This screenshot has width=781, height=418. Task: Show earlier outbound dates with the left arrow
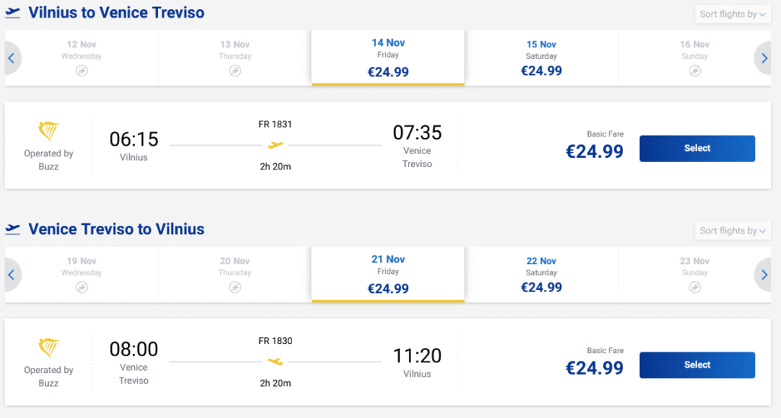pos(11,58)
